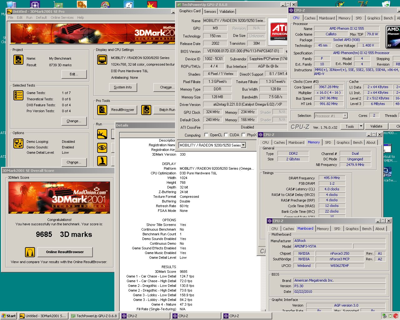Click the Options looping icon in 3DMark
Screen dimensions: 400x320
point(18,143)
